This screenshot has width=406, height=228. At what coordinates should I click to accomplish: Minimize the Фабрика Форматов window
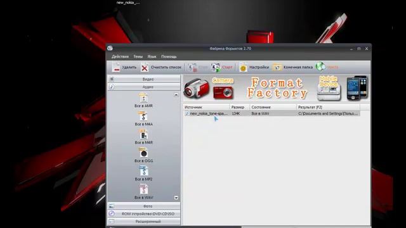[351, 49]
